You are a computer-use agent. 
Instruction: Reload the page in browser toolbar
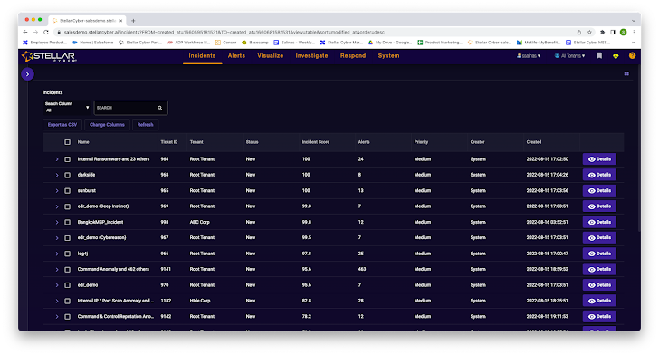[46, 32]
